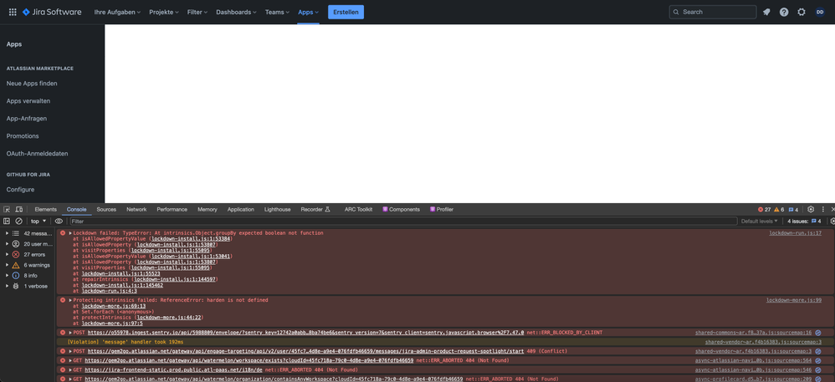Switch to the React Components tab

tap(401, 210)
